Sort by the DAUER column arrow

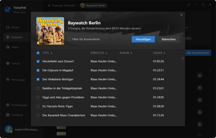pos(164,53)
